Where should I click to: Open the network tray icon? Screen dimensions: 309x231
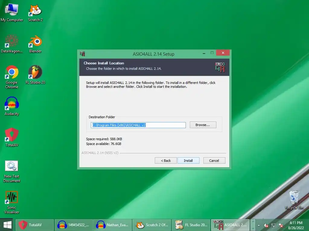tap(273, 225)
